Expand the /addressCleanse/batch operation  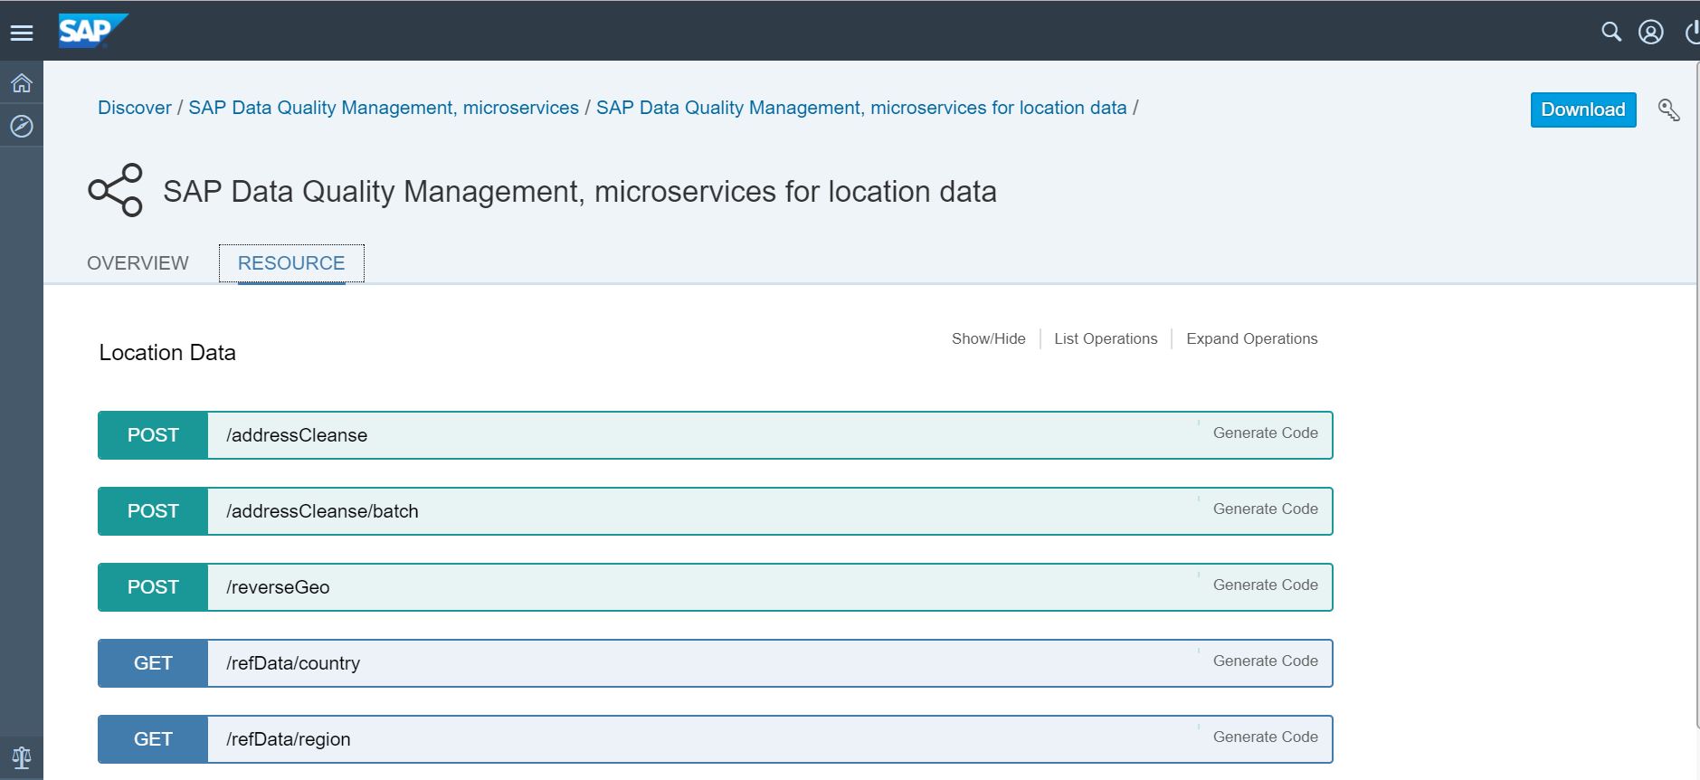(715, 511)
